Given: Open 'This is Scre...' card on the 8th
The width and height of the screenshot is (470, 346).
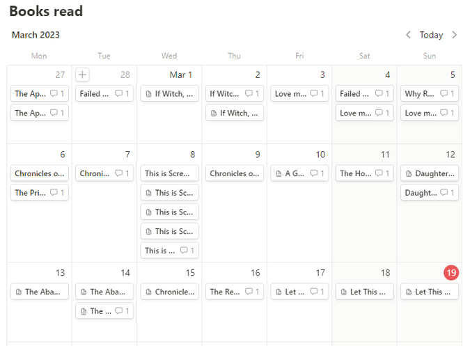Looking at the screenshot, I should (169, 173).
